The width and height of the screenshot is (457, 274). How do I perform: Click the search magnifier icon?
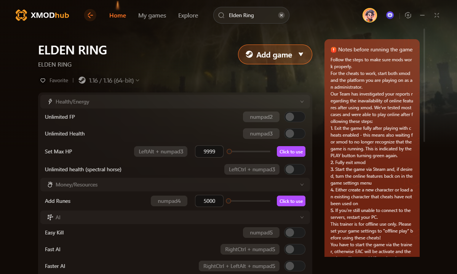point(221,15)
